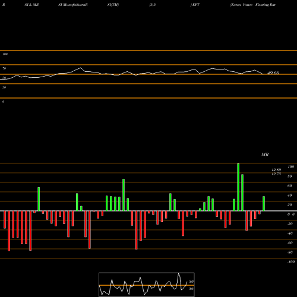Viewport: 297px width, 297px height.
Task: Click the MR right axis label '-60'
Action: click(290, 243)
